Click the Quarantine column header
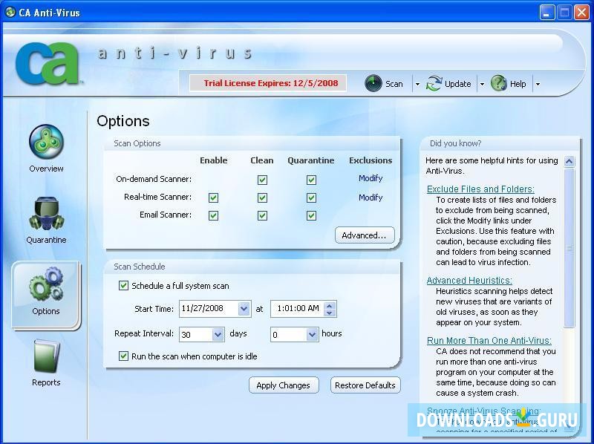The image size is (594, 444). tap(310, 160)
